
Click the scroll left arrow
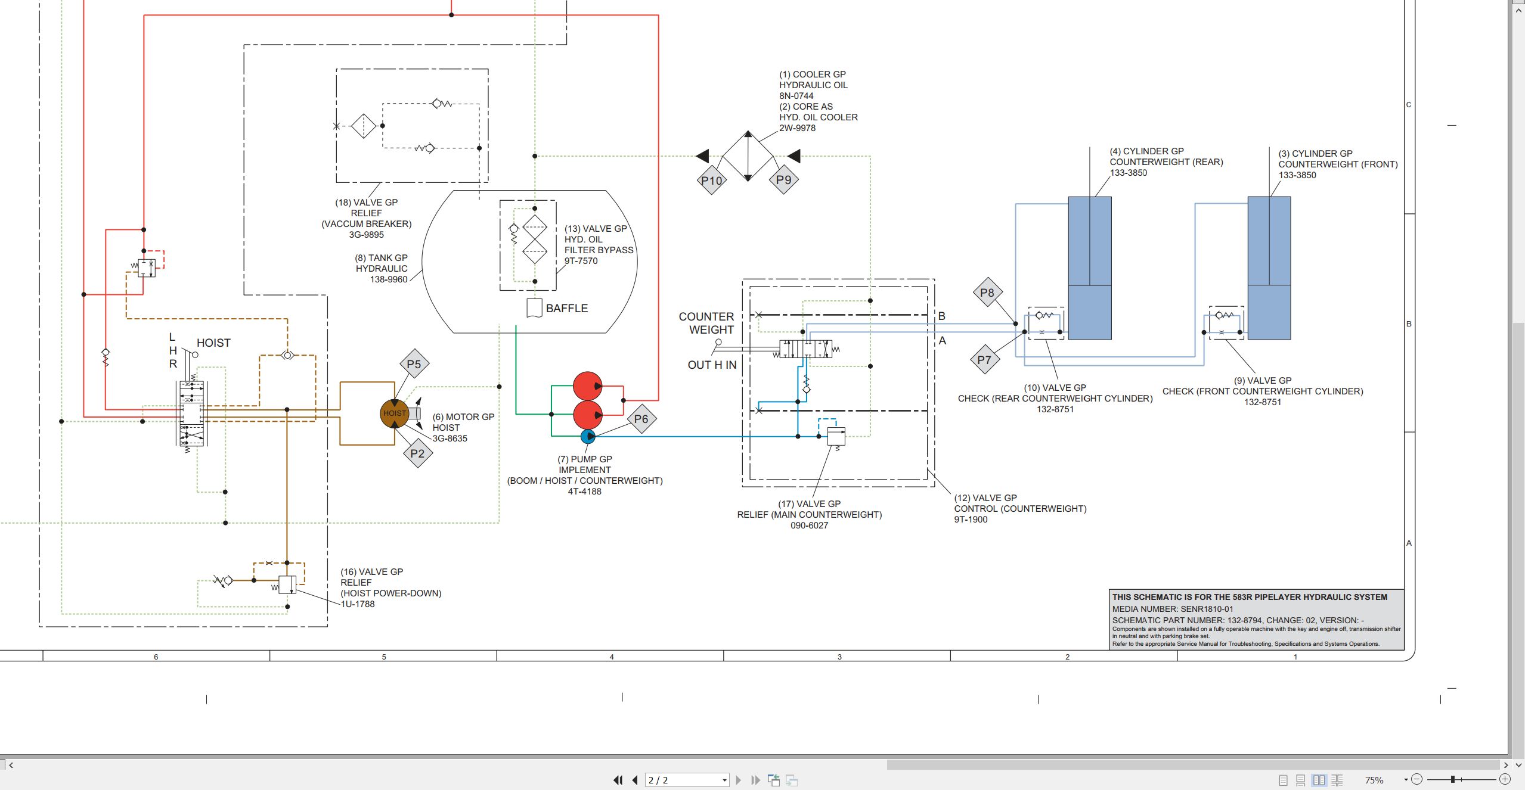[11, 765]
